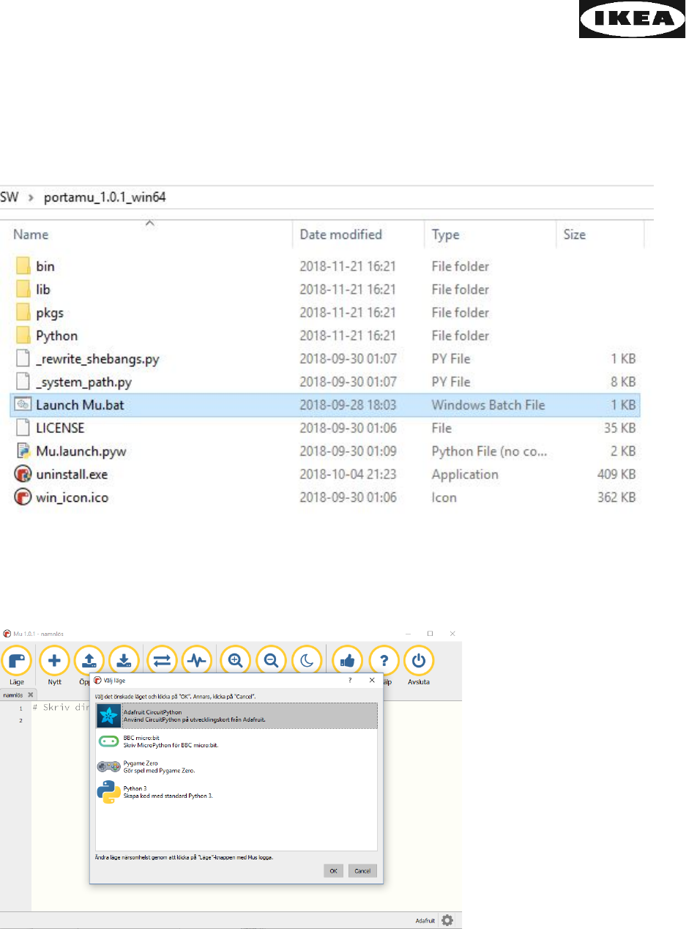The width and height of the screenshot is (686, 929).
Task: Click the 'Python File (no co...' type cell
Action: point(490,451)
